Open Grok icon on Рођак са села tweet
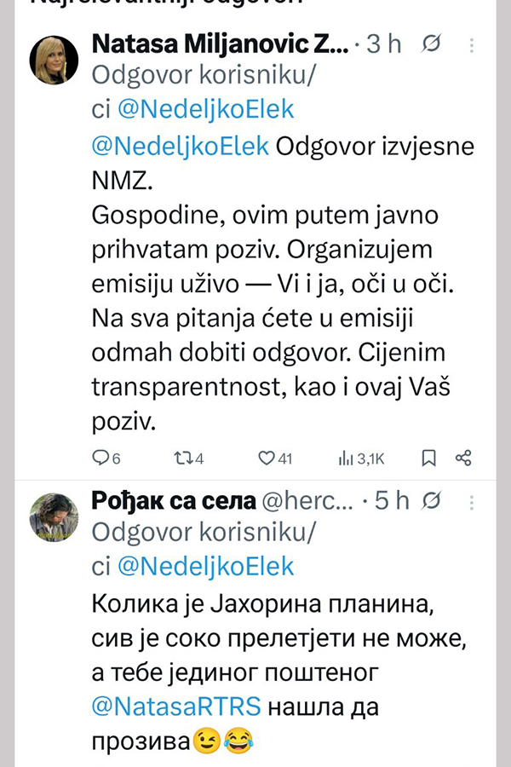This screenshot has height=767, width=511. 433,500
